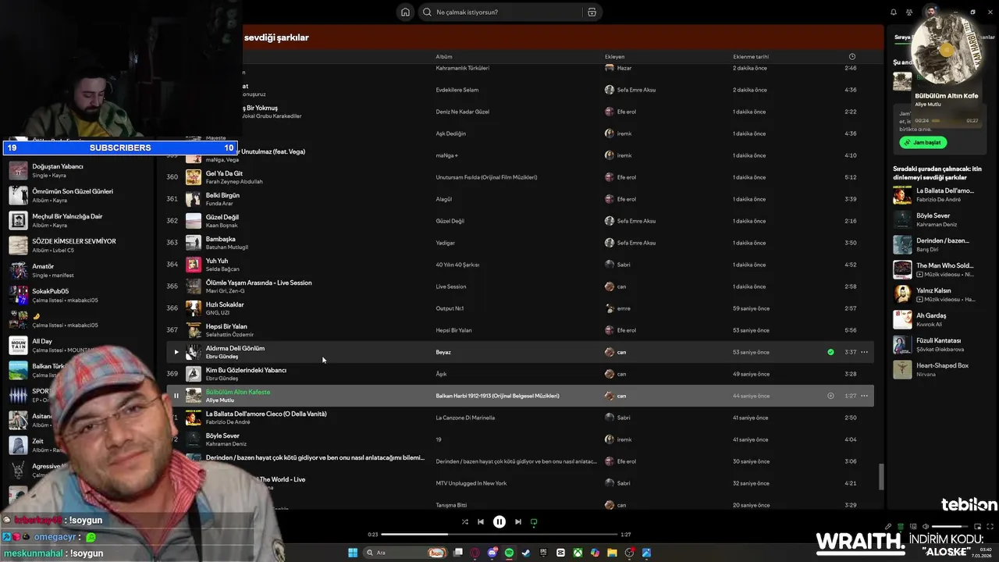Open library item Doğuştan Yabancı
Image resolution: width=999 pixels, height=562 pixels.
pos(78,170)
